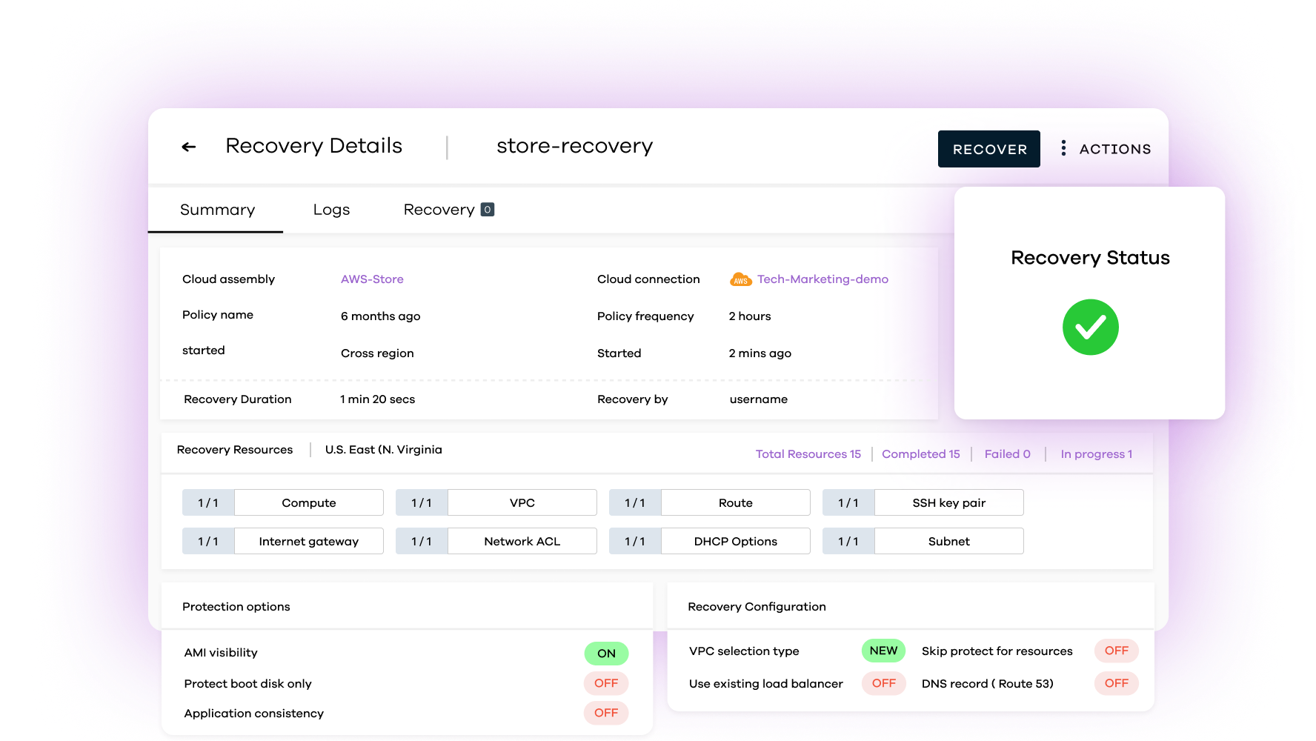Click the back arrow icon

pos(189,147)
